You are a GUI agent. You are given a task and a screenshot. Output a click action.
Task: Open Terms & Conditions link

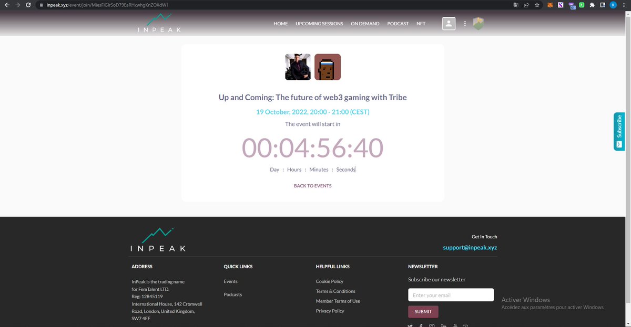pyautogui.click(x=335, y=291)
